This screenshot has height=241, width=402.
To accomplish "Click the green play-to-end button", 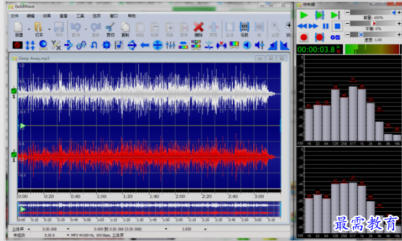I will point(335,15).
